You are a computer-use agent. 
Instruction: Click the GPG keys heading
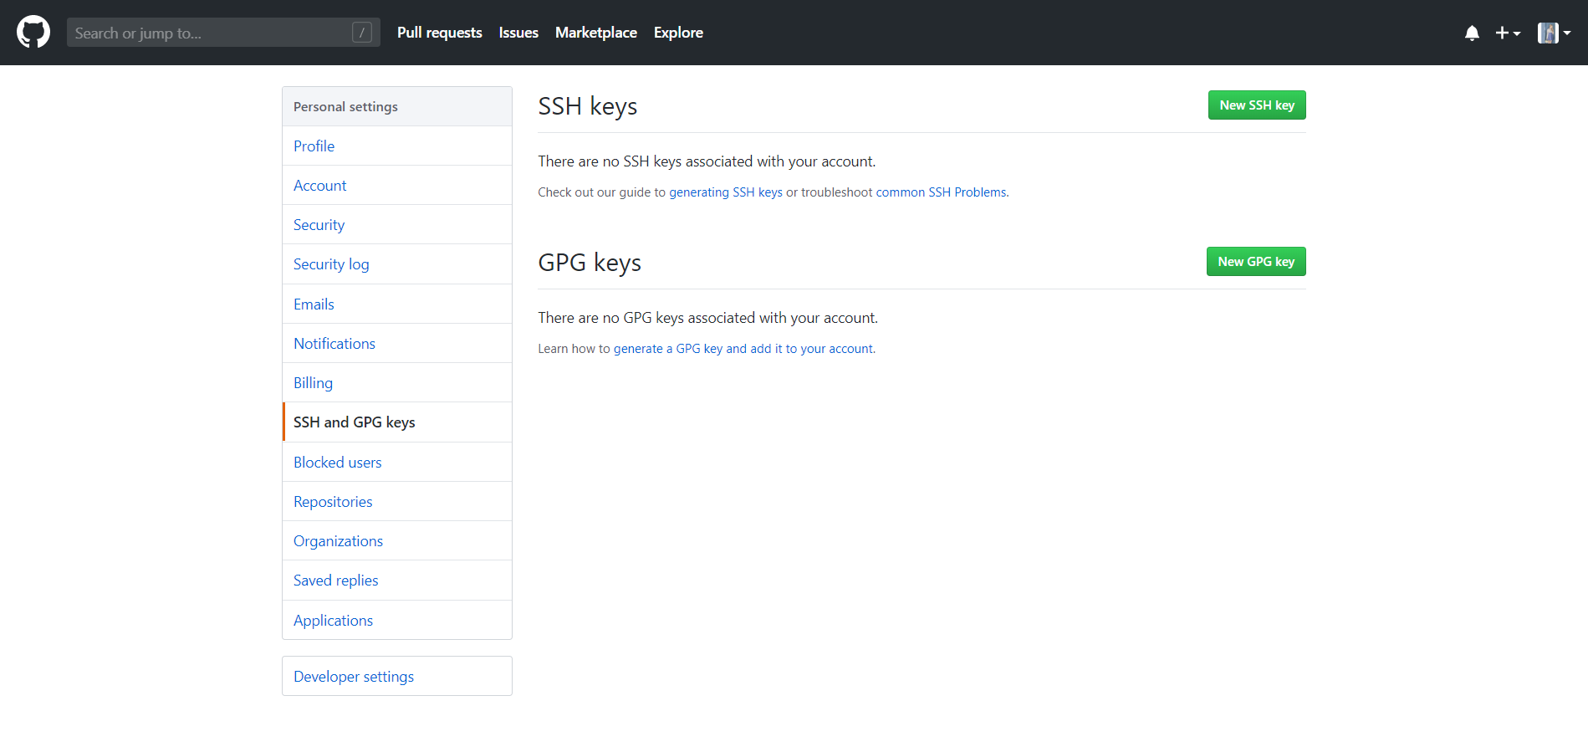(590, 263)
